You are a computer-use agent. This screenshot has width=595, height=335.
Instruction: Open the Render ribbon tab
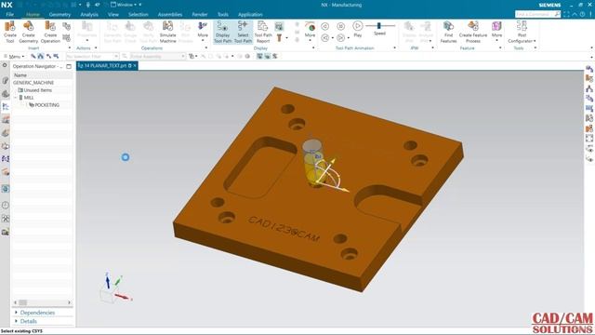pyautogui.click(x=200, y=15)
